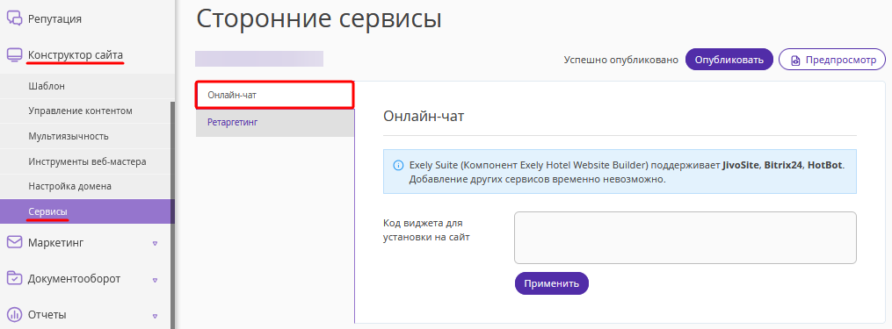The height and width of the screenshot is (329, 892).
Task: Click the Bitrix24 text in notice
Action: 783,166
